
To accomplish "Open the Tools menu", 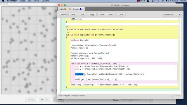I will pyautogui.click(x=37, y=1).
